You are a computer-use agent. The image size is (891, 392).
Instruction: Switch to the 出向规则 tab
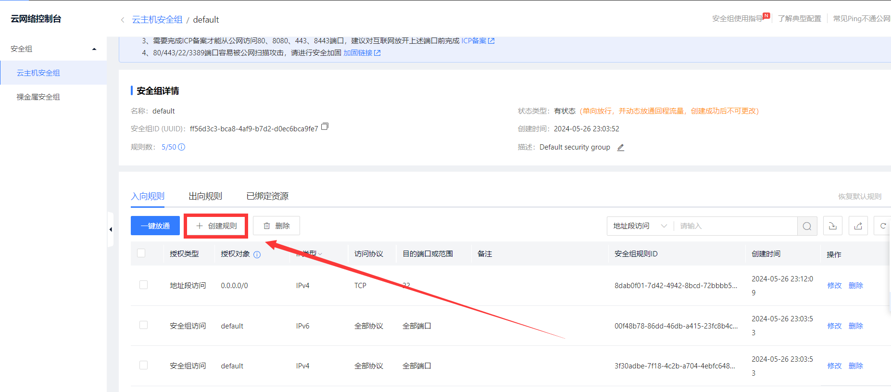pyautogui.click(x=205, y=196)
